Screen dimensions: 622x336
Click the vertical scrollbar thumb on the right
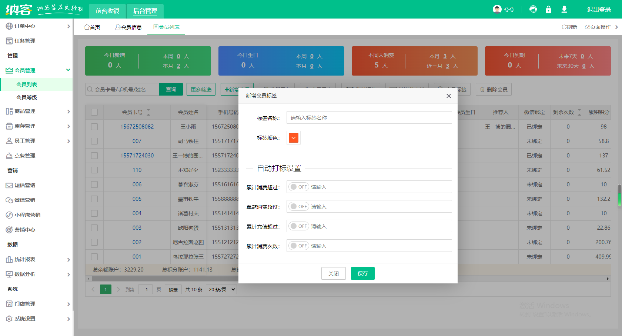tap(619, 195)
